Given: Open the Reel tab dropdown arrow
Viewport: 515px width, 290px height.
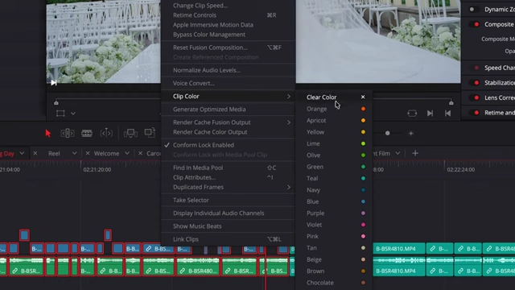Looking at the screenshot, I should (74, 153).
